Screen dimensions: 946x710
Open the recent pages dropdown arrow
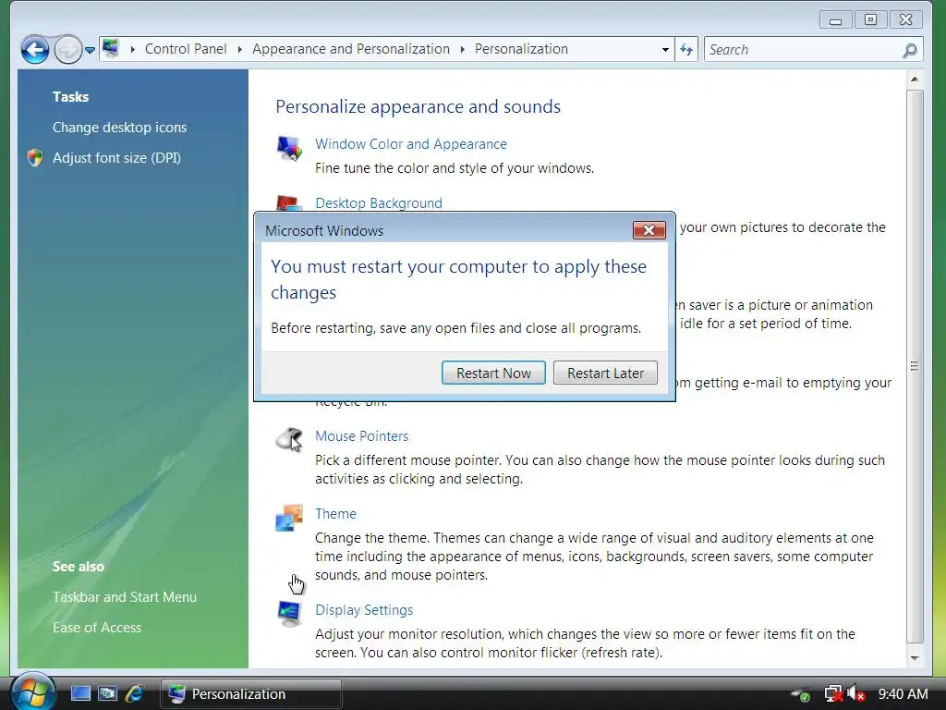coord(90,50)
